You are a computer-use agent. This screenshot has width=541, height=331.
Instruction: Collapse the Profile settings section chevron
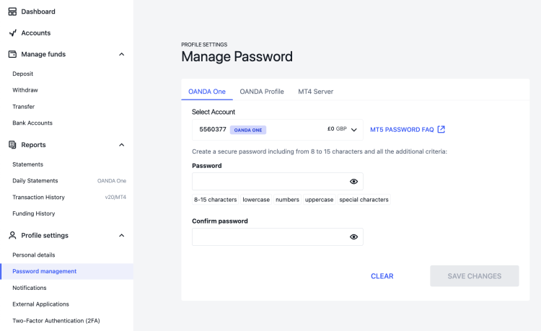coord(121,236)
